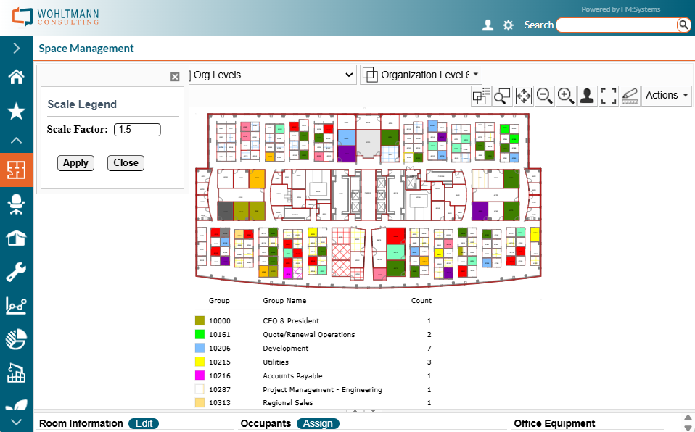Viewport: 695px width, 432px height.
Task: Open the Home sidebar icon
Action: pyautogui.click(x=16, y=78)
